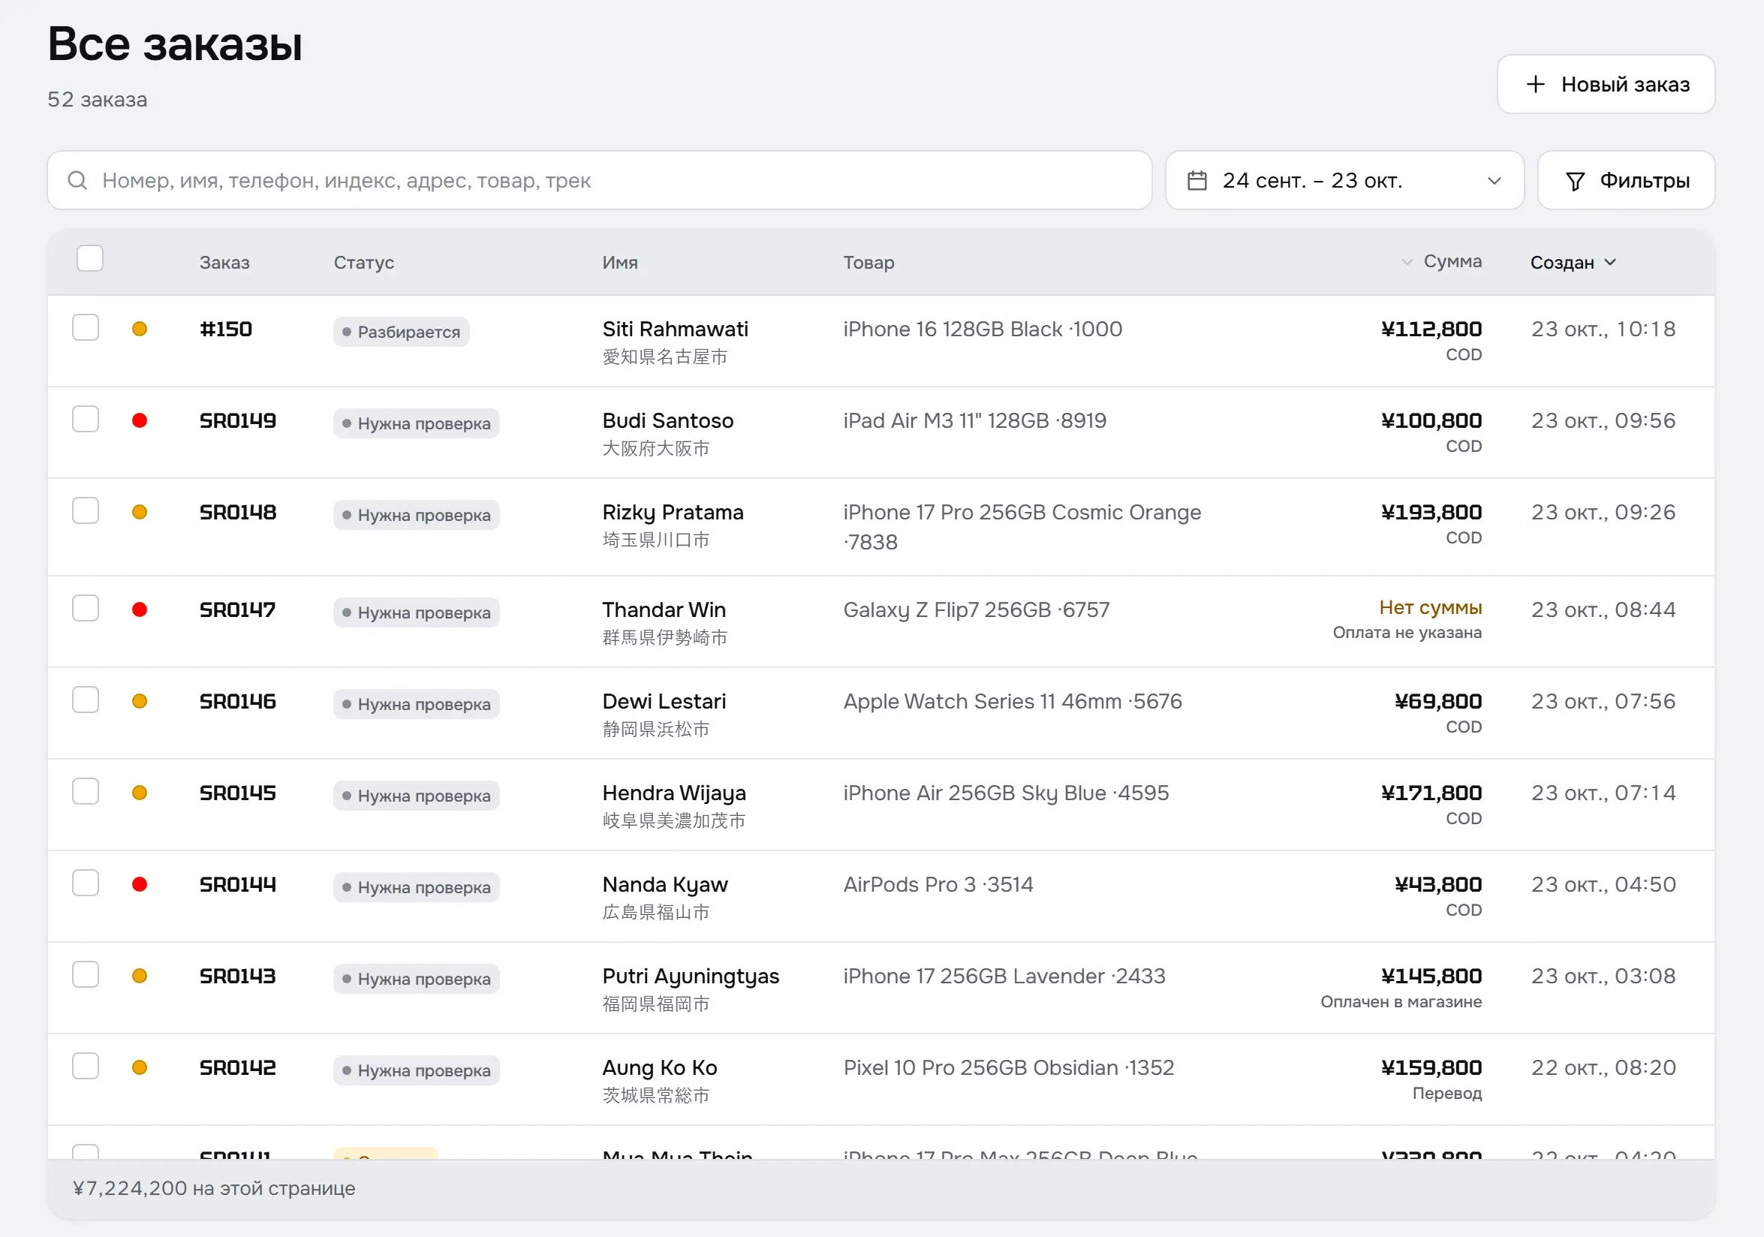
Task: Click the plus icon in Новый заказ
Action: pyautogui.click(x=1535, y=85)
